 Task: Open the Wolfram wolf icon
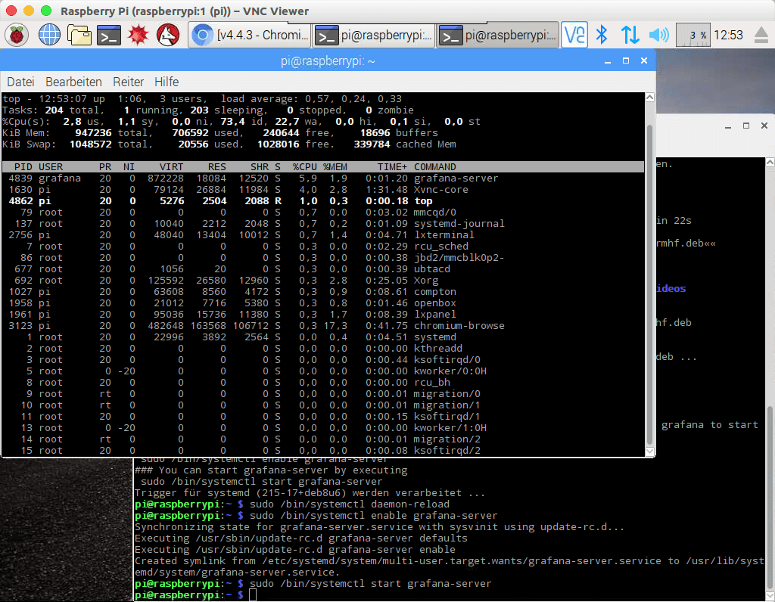[x=167, y=35]
